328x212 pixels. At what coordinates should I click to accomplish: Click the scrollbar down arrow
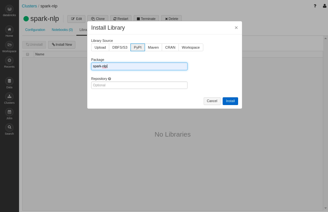[x=325, y=208]
